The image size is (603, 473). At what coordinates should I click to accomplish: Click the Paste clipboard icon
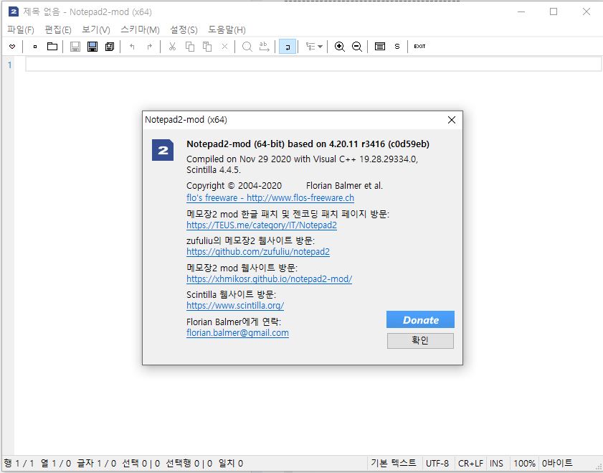tap(207, 47)
